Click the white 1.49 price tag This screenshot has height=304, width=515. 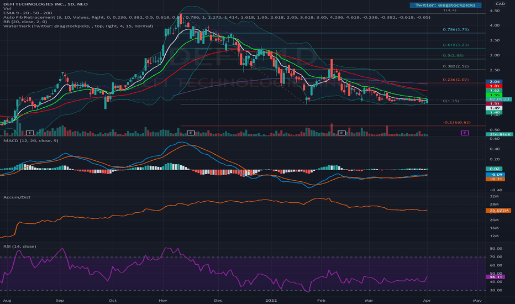pyautogui.click(x=495, y=108)
